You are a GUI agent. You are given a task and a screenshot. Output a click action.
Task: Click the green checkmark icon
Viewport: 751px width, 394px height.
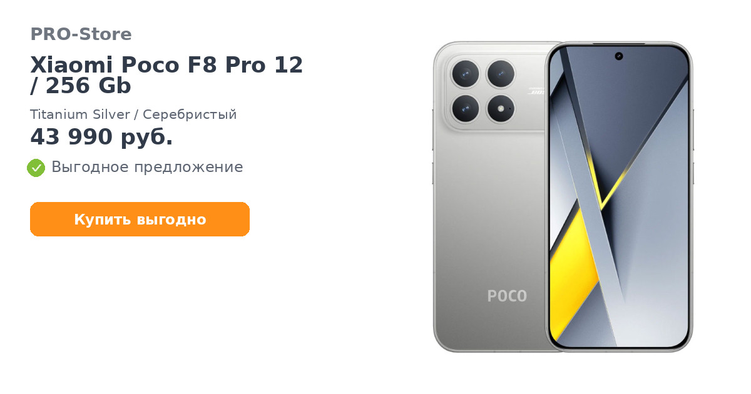point(36,168)
